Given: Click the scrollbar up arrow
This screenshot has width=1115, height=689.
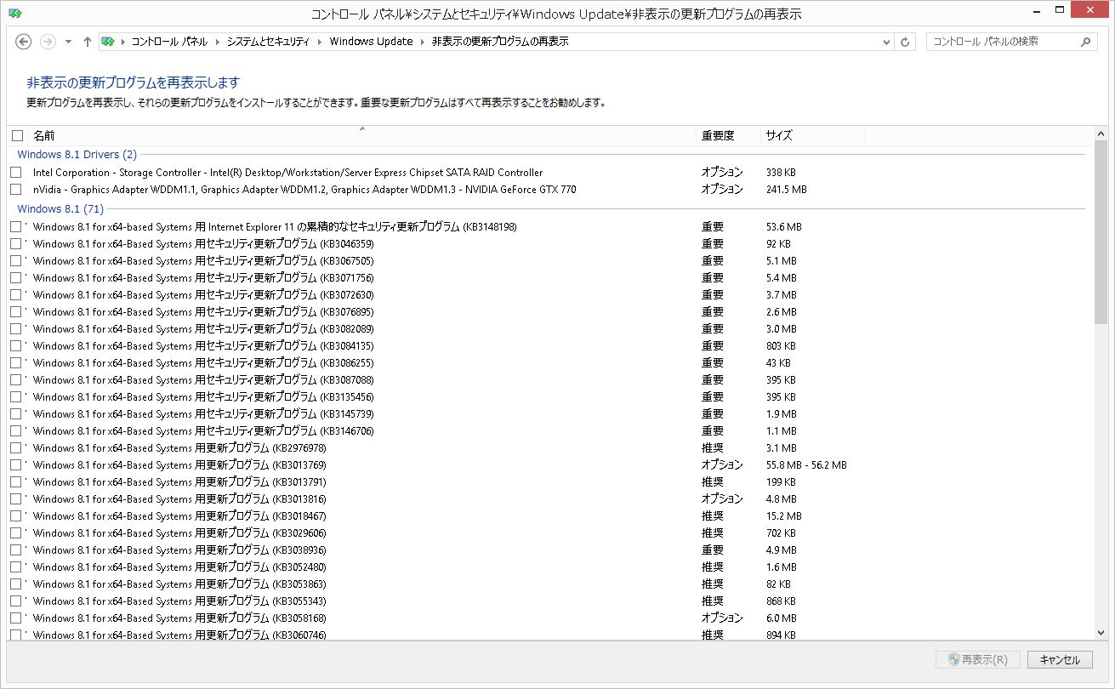Looking at the screenshot, I should (x=1101, y=134).
